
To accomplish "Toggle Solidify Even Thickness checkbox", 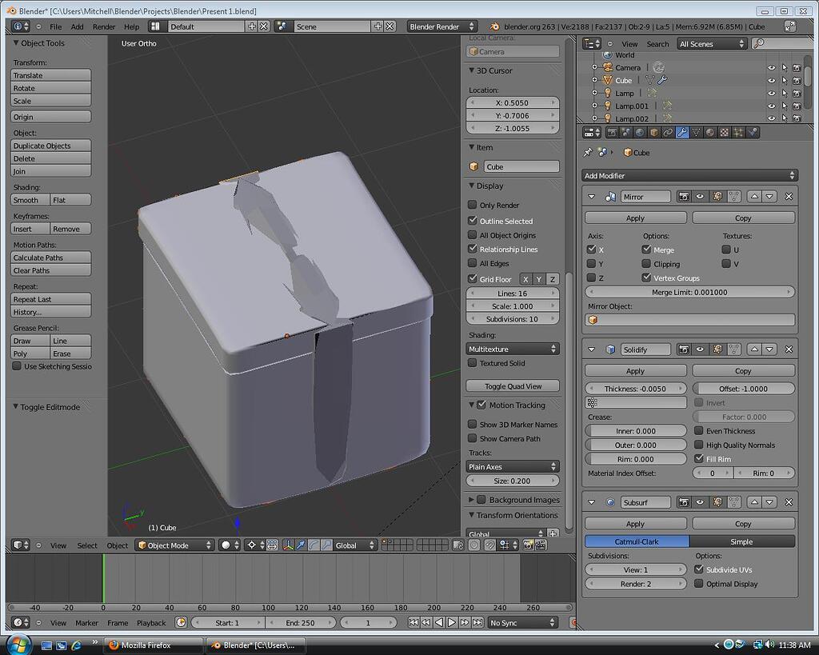I will [x=699, y=430].
